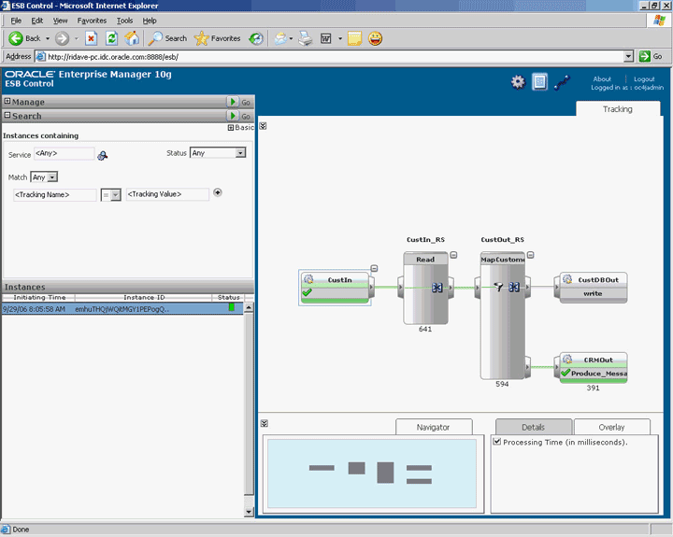Screen dimensions: 673x537
Task: Click the Mail toolbar icon
Action: coord(280,38)
